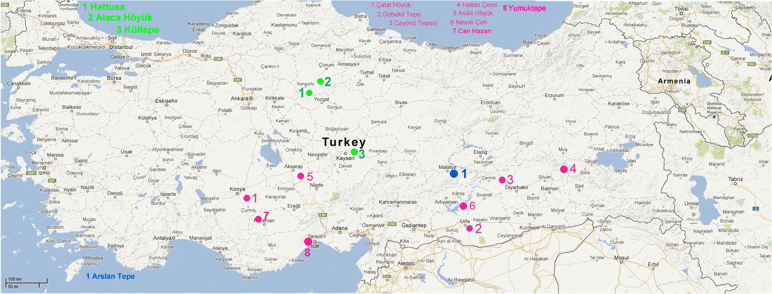This screenshot has height=294, width=772.
Task: Click the Izmir city label
Action: [44, 173]
